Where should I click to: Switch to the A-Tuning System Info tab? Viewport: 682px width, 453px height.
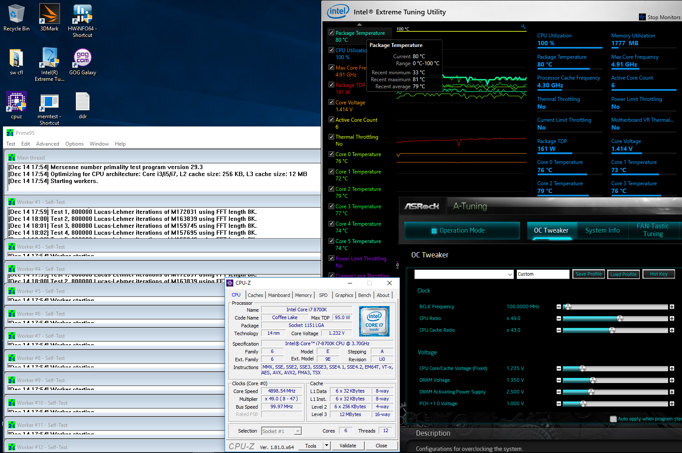tap(602, 230)
